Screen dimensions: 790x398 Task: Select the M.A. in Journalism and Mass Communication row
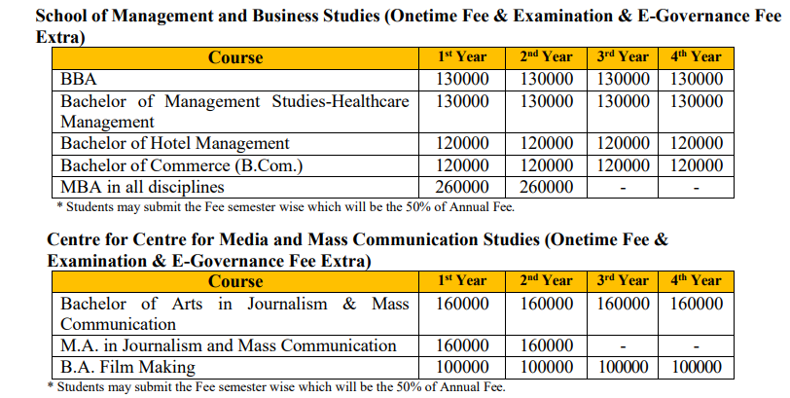[229, 345]
